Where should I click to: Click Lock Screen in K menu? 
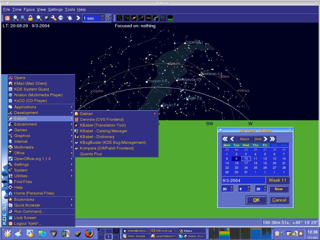(x=42, y=218)
